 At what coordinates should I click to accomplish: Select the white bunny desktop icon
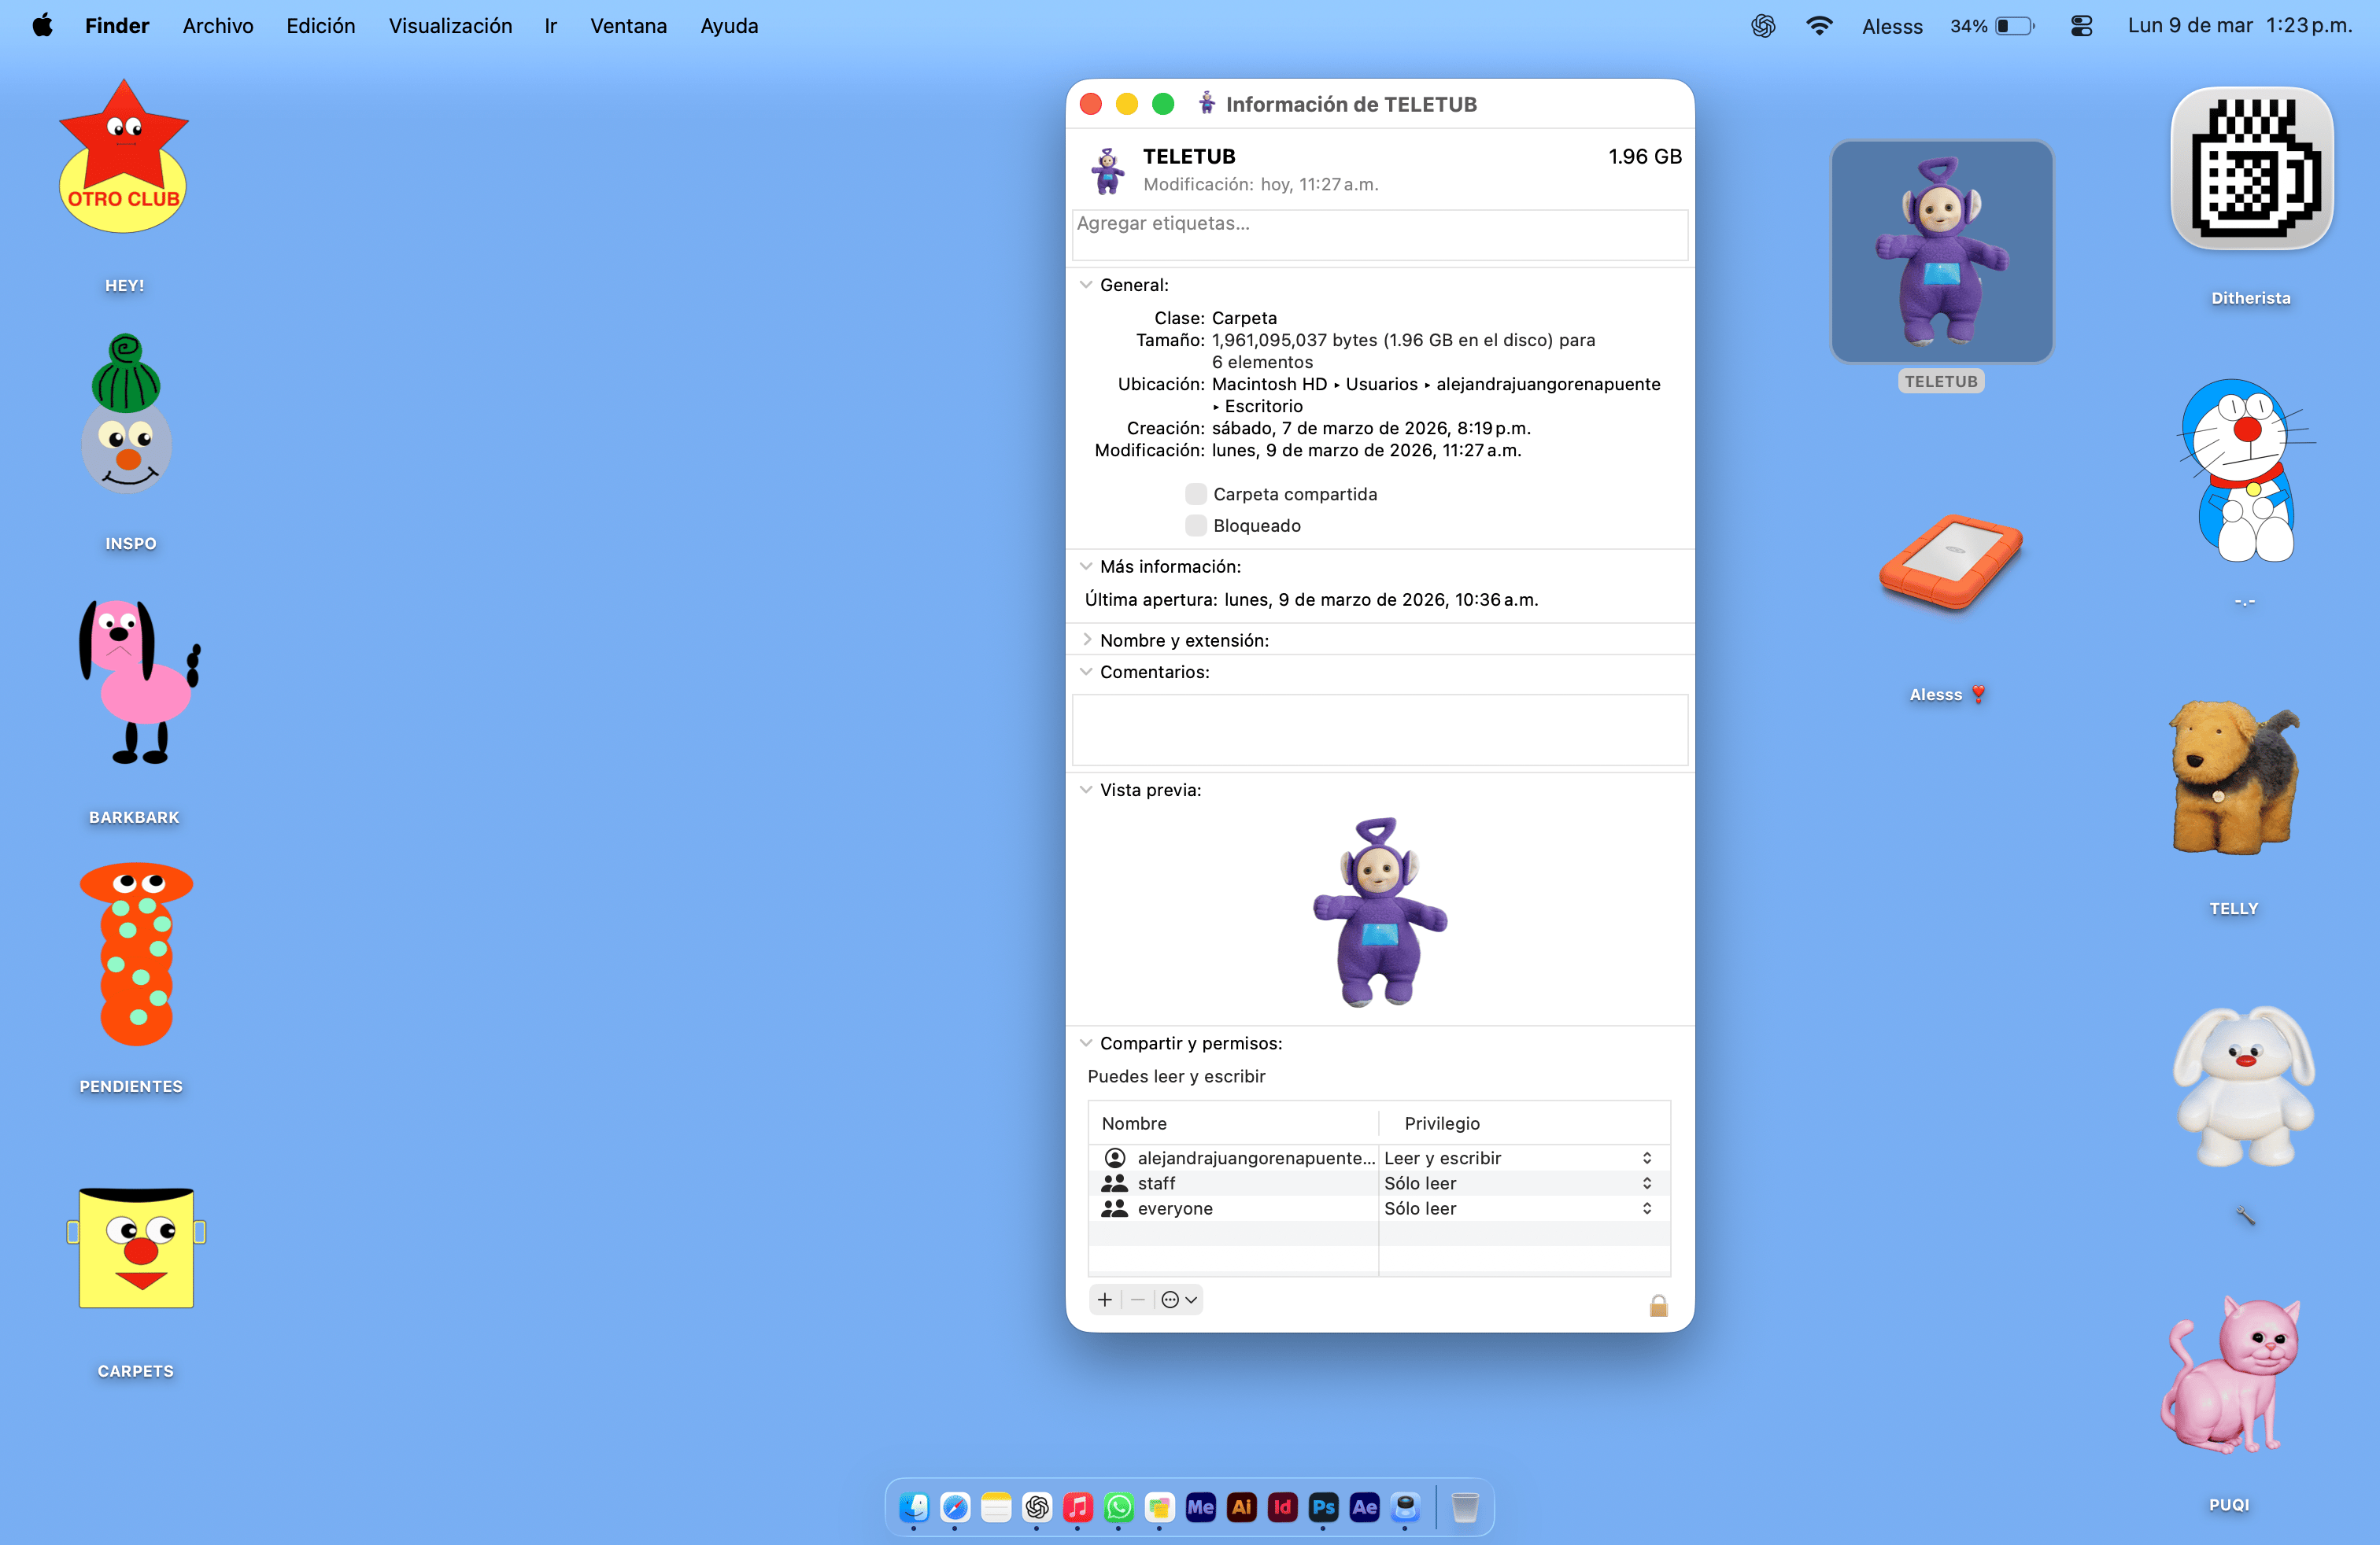pyautogui.click(x=2244, y=1086)
